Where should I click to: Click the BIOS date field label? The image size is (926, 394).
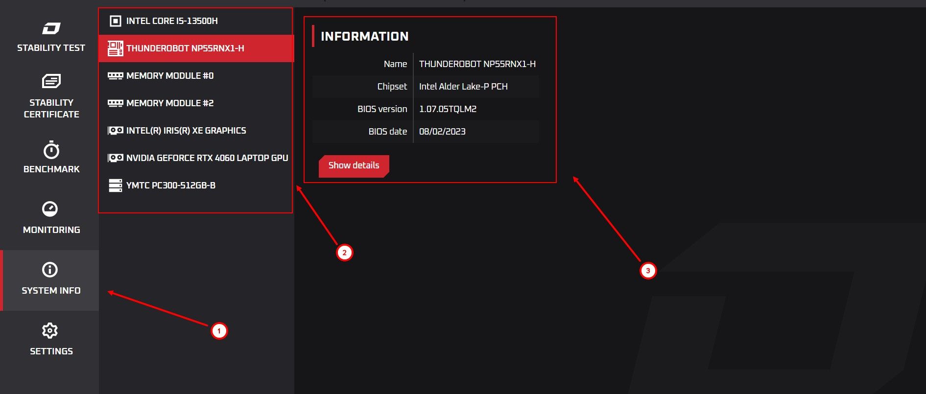point(387,132)
